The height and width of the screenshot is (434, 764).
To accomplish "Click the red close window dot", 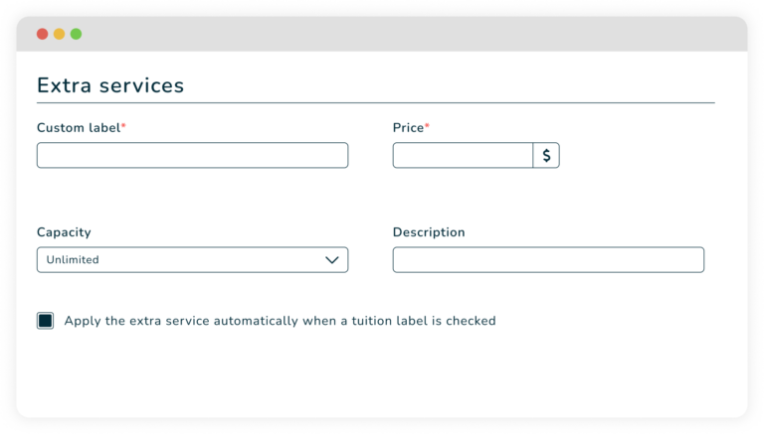I will coord(42,34).
